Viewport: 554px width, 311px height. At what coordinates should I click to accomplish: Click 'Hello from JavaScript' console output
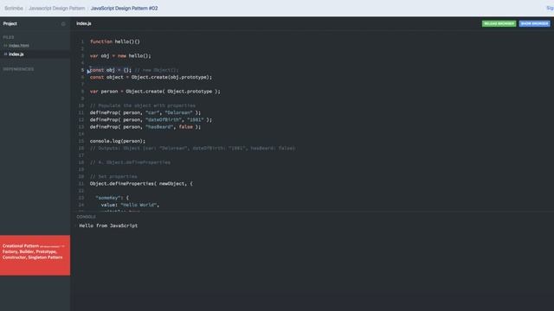[108, 225]
